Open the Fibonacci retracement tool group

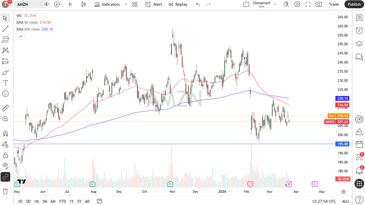pyautogui.click(x=5, y=39)
